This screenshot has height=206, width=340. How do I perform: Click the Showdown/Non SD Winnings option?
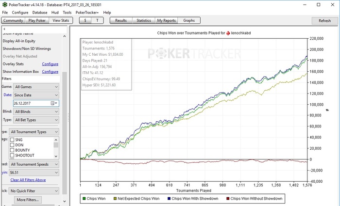(x=27, y=48)
